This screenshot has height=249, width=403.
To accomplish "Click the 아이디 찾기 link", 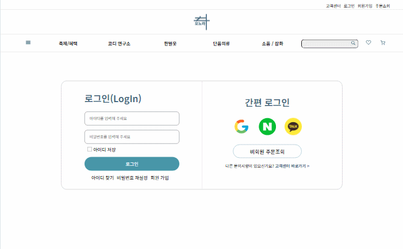I will tap(102, 178).
